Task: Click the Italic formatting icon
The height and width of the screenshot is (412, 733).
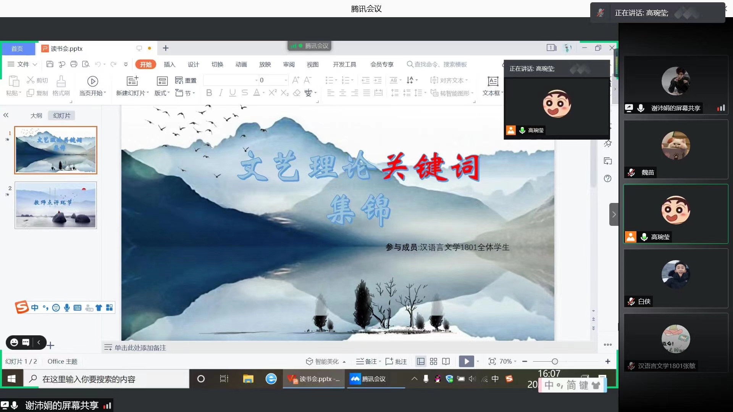Action: [221, 93]
